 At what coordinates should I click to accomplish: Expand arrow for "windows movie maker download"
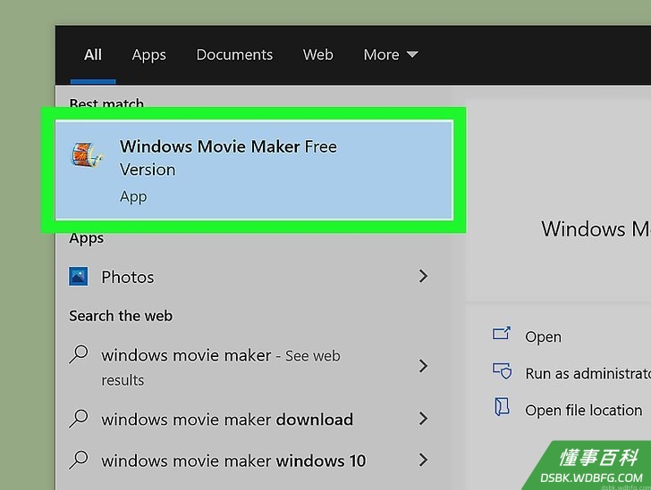pyautogui.click(x=423, y=419)
